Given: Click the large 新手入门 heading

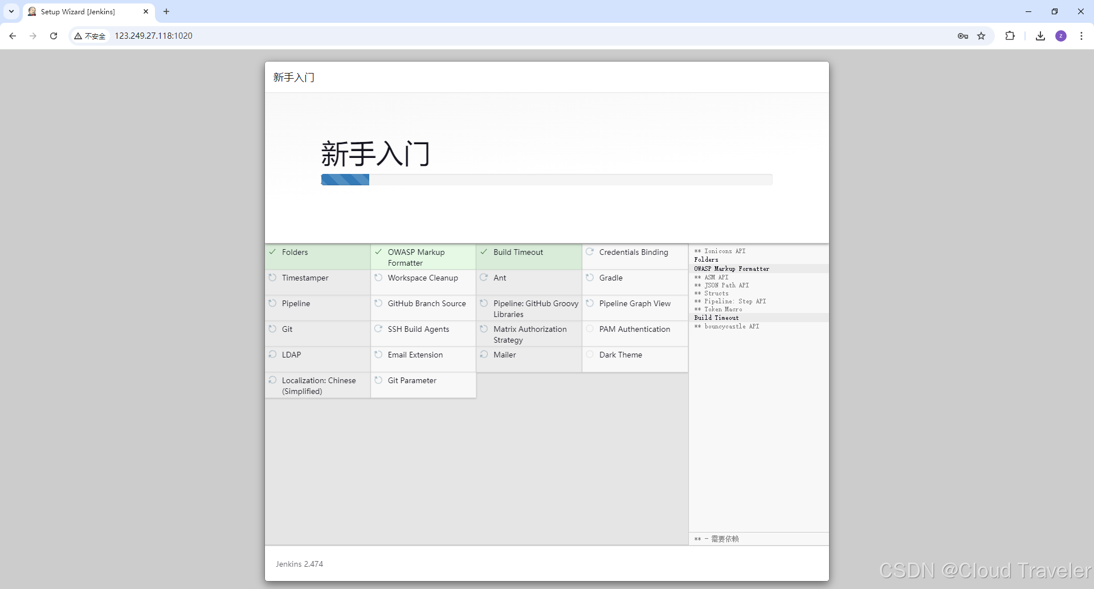Looking at the screenshot, I should point(375,154).
